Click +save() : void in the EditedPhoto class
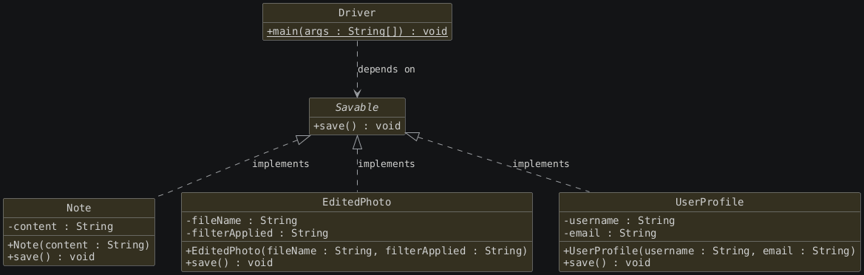Viewport: 864px width, 275px height. click(229, 263)
